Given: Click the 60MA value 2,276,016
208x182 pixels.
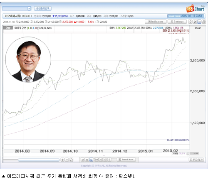Looking at the screenshot, I should click(158, 28).
